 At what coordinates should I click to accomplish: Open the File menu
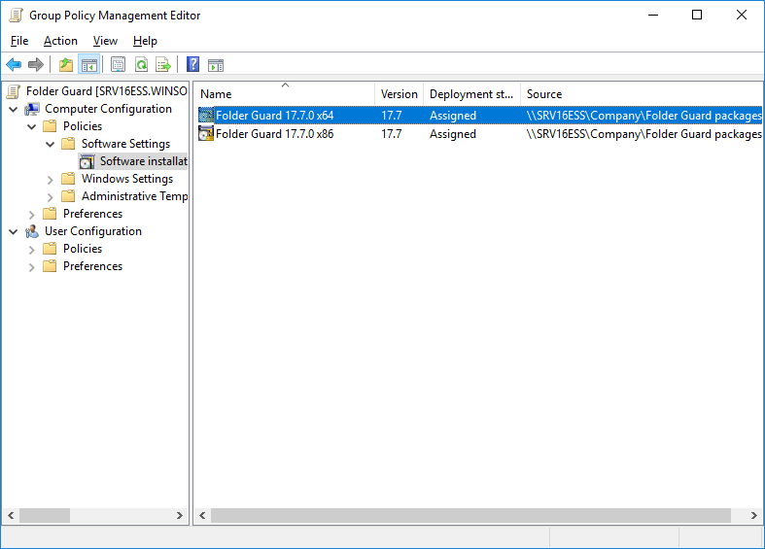coord(19,41)
